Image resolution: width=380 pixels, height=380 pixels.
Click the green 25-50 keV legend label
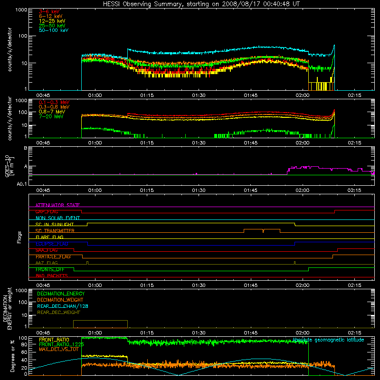coord(52,26)
